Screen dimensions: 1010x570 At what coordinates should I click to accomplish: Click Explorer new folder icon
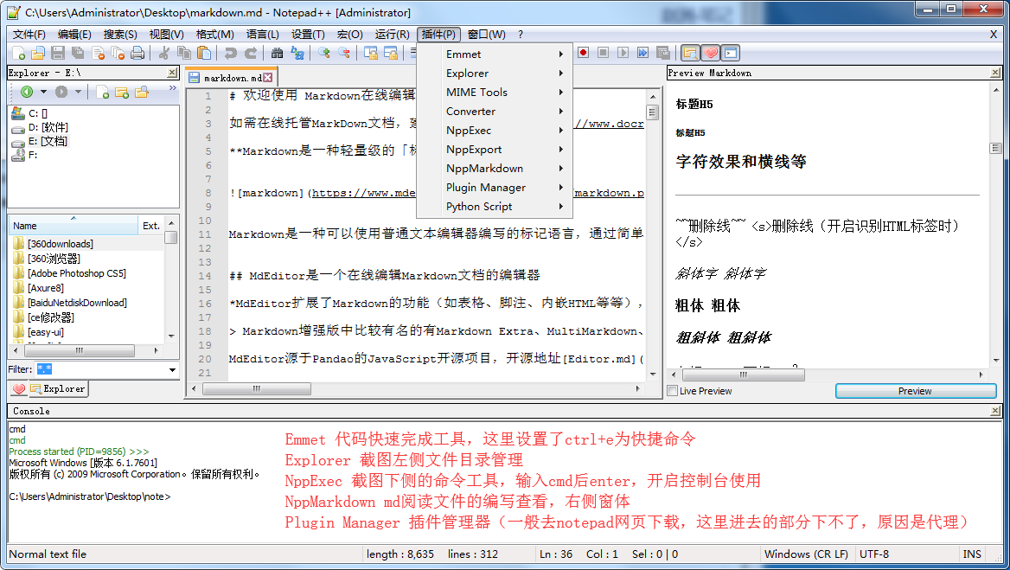[x=122, y=92]
